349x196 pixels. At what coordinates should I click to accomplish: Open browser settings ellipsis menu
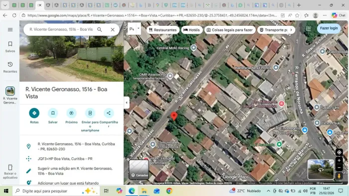(325, 15)
